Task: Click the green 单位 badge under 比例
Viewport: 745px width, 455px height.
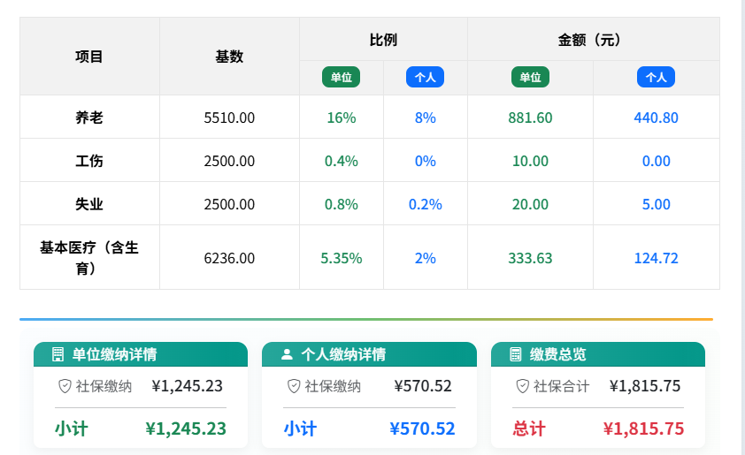Action: click(x=342, y=77)
